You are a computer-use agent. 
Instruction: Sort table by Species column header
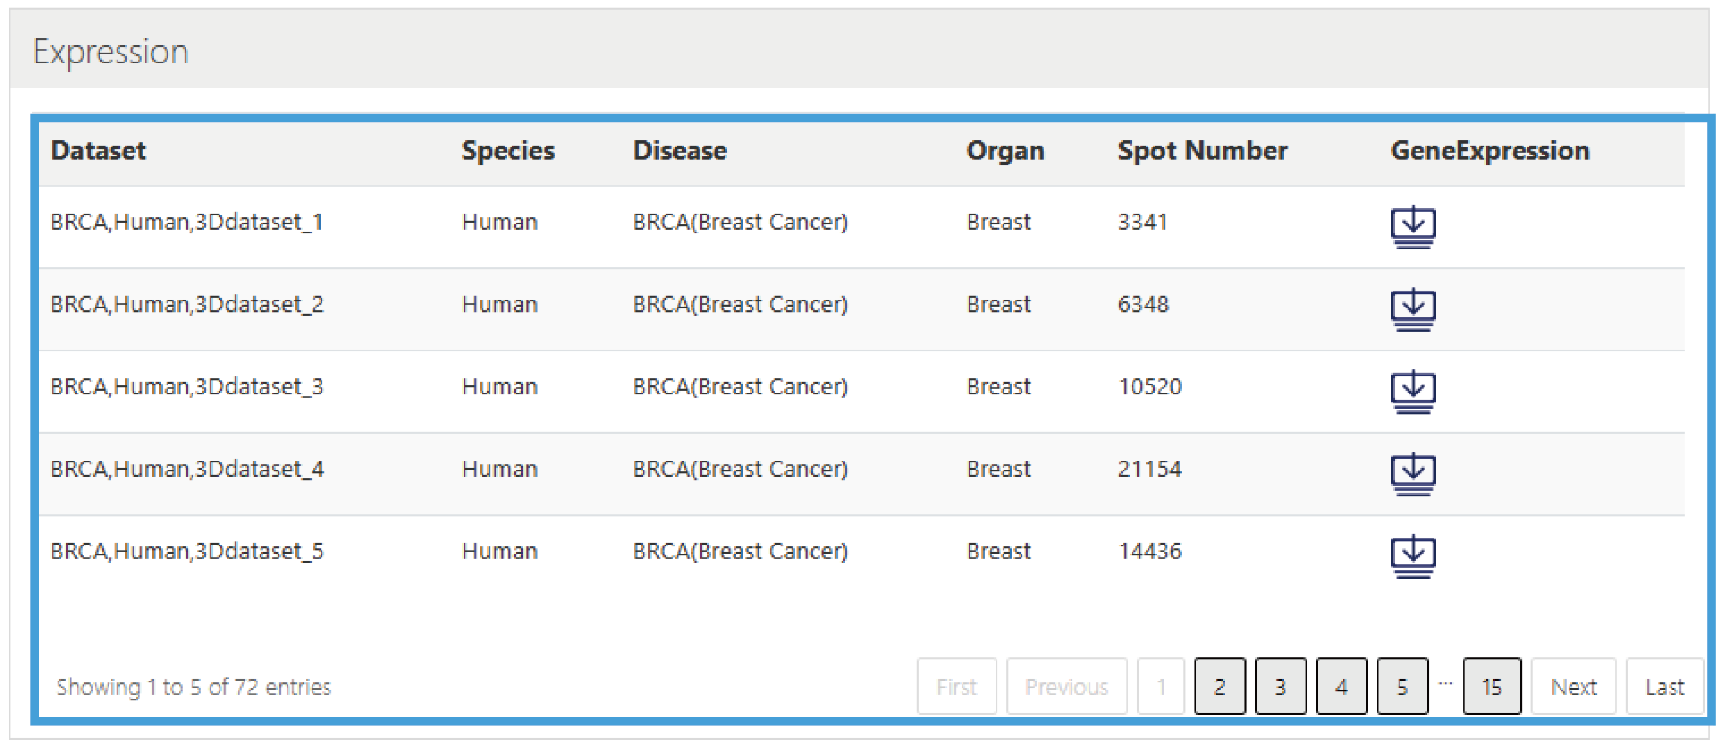[x=508, y=151]
